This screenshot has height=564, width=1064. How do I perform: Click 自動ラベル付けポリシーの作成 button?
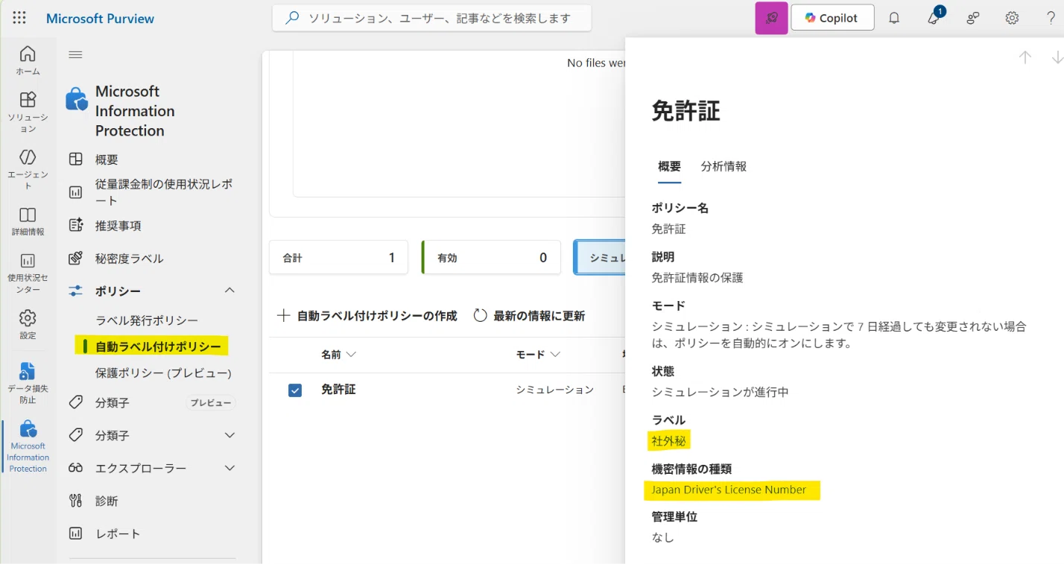pos(367,316)
